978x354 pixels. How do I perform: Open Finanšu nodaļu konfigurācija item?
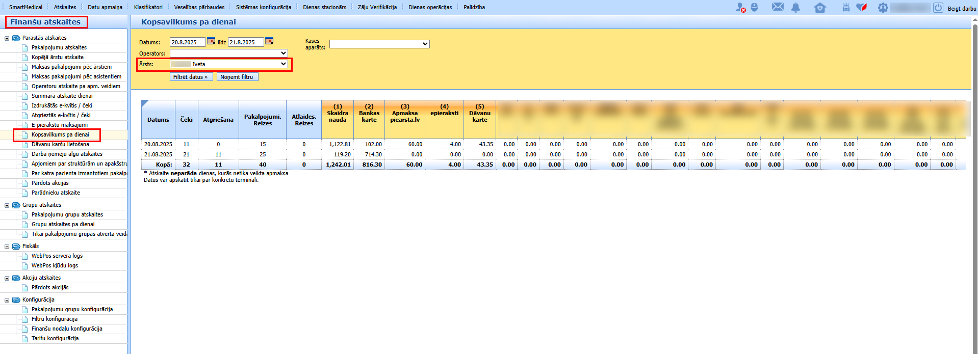(x=67, y=329)
